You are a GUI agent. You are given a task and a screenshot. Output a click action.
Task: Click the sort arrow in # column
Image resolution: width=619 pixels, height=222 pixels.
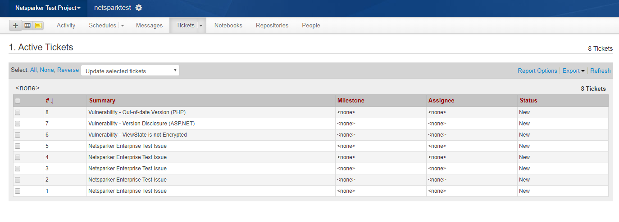tap(52, 101)
